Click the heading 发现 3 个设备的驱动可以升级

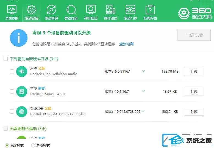coord(62,33)
